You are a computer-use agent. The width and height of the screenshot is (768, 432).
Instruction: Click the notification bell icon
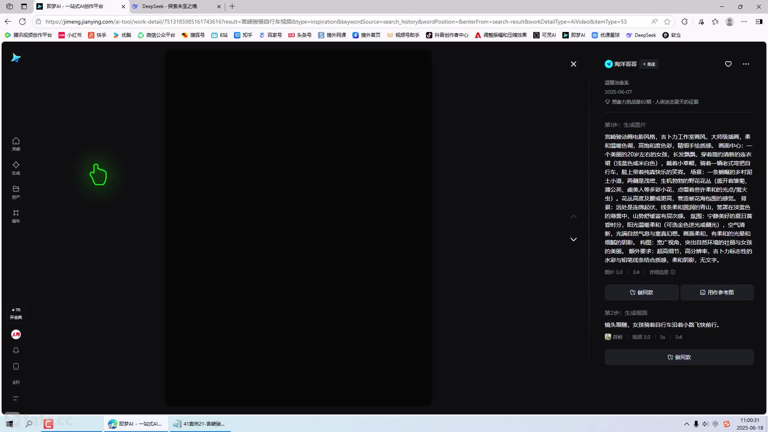[x=16, y=350]
